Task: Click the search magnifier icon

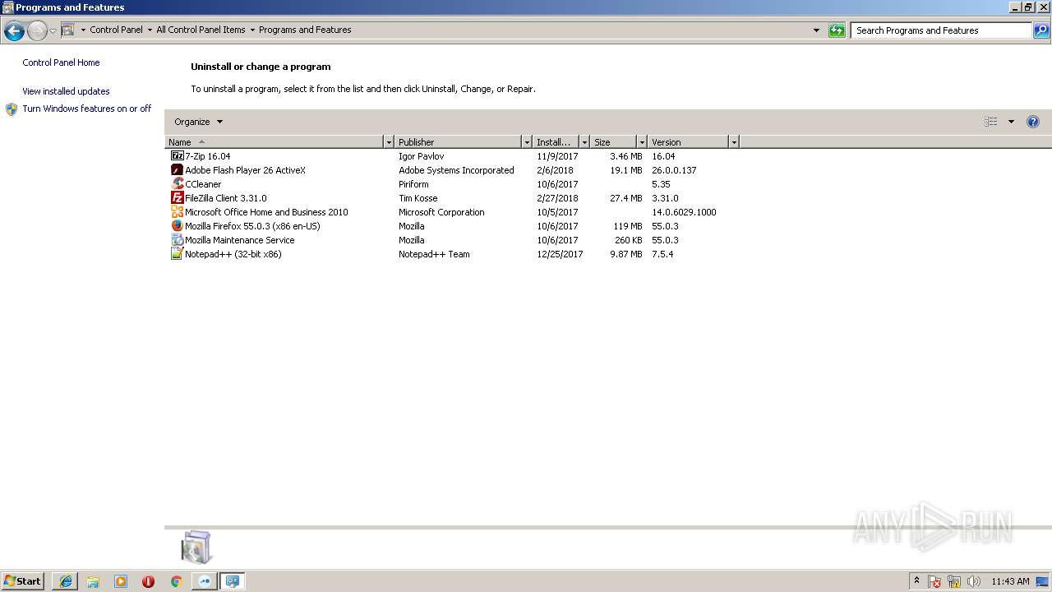Action: [x=1041, y=30]
